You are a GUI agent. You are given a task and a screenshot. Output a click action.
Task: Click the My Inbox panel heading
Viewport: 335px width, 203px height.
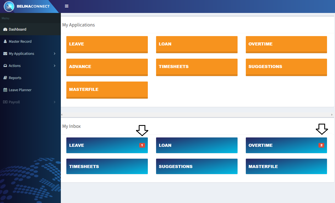72,126
